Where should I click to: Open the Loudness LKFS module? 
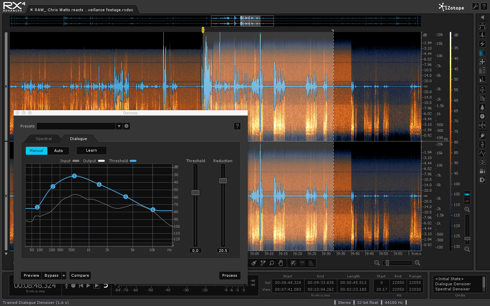tap(482, 125)
